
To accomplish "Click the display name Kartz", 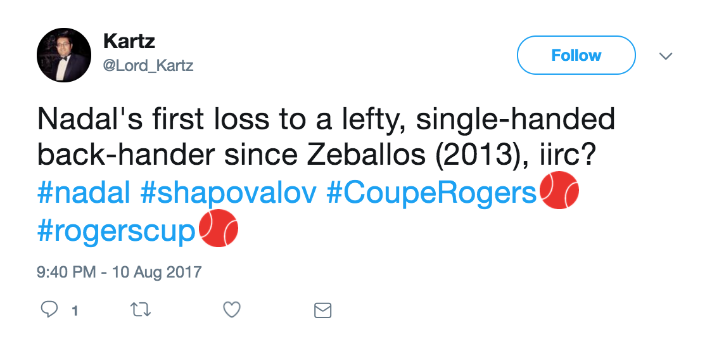I will pos(129,42).
